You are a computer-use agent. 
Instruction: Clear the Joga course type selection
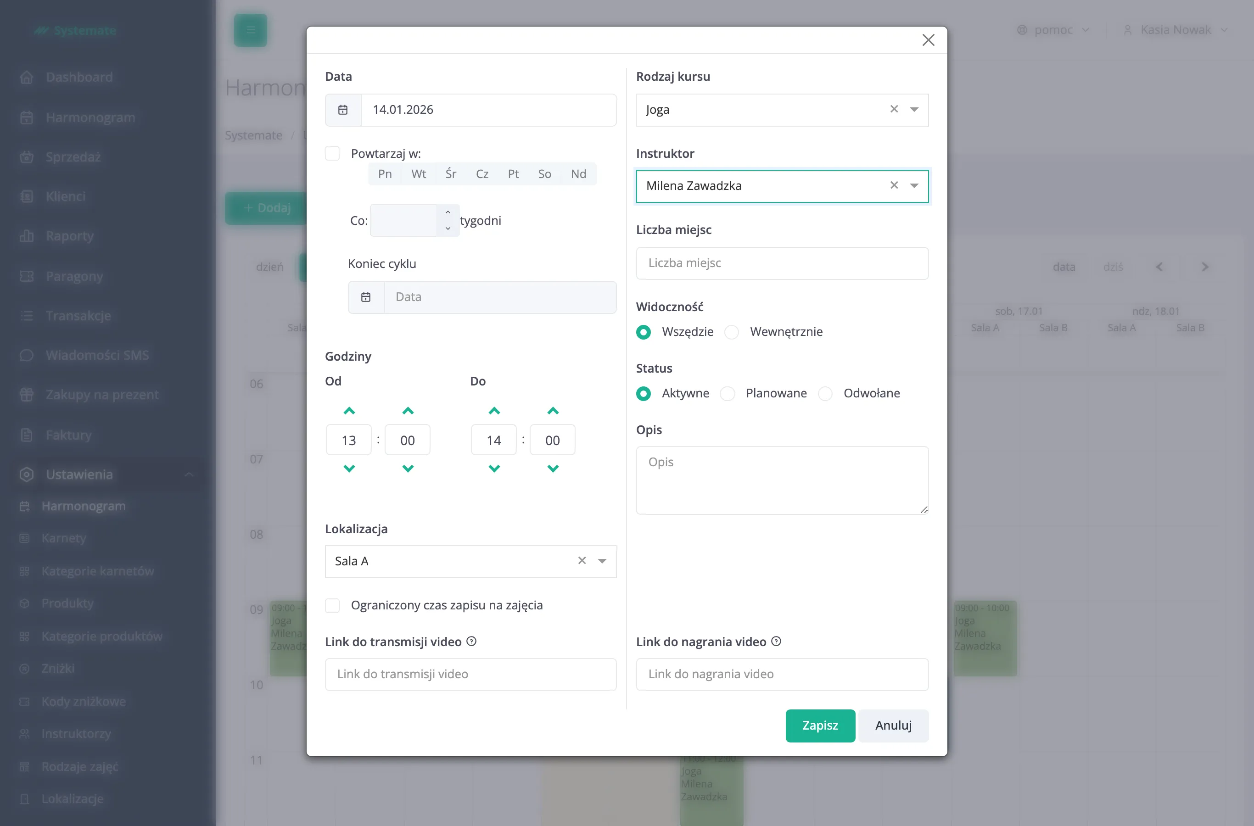coord(894,109)
